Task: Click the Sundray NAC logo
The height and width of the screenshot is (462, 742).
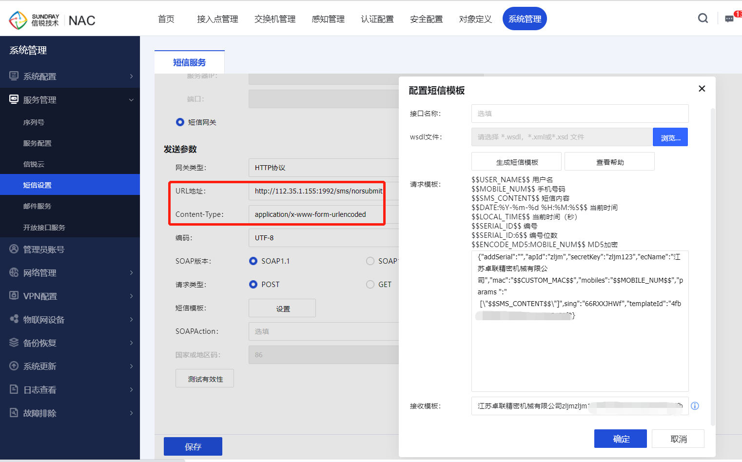Action: coord(52,20)
